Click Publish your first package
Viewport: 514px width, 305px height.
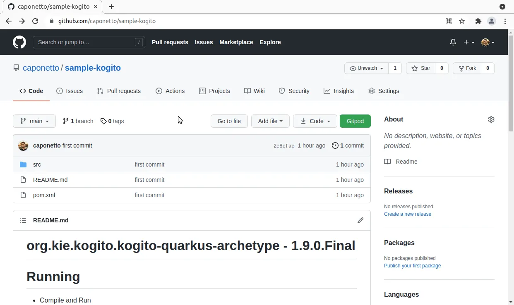point(413,266)
